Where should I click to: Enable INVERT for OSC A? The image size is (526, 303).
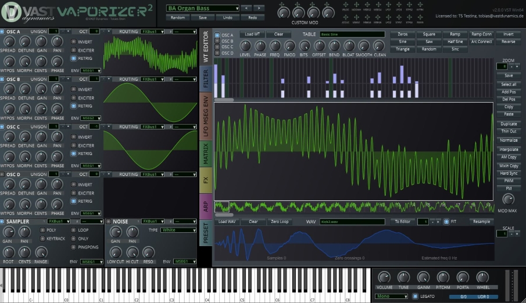[x=73, y=42]
